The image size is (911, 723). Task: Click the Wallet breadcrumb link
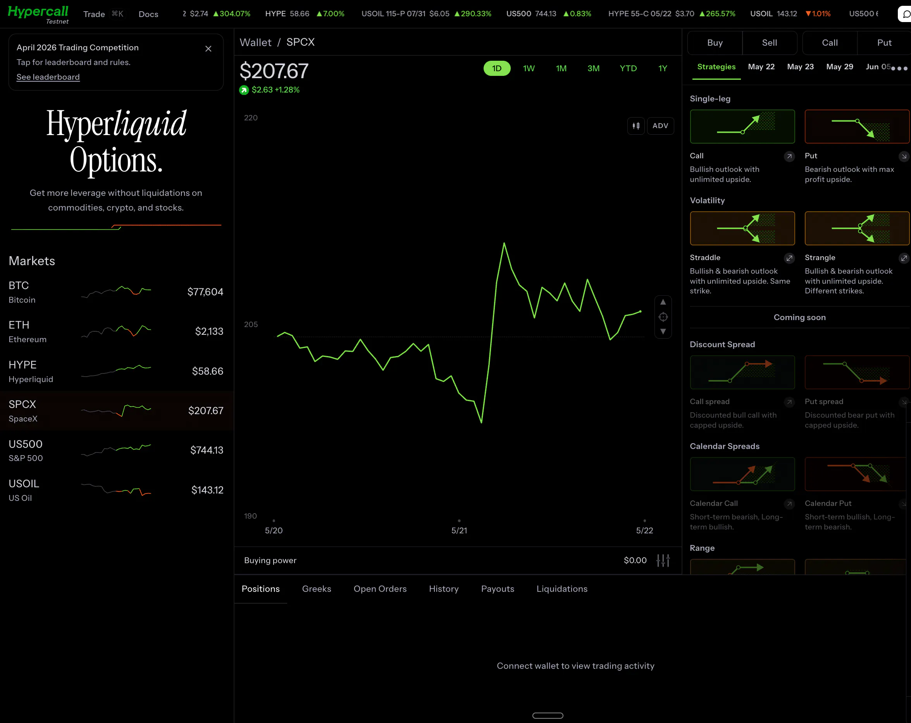tap(255, 42)
